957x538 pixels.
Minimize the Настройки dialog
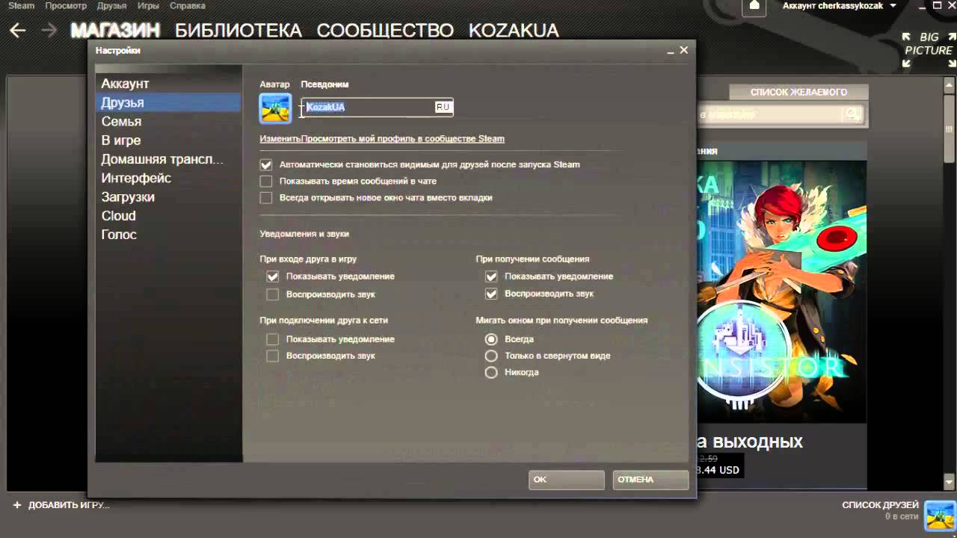(670, 51)
